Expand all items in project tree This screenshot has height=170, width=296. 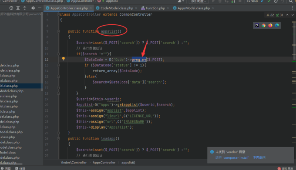(x=18, y=8)
